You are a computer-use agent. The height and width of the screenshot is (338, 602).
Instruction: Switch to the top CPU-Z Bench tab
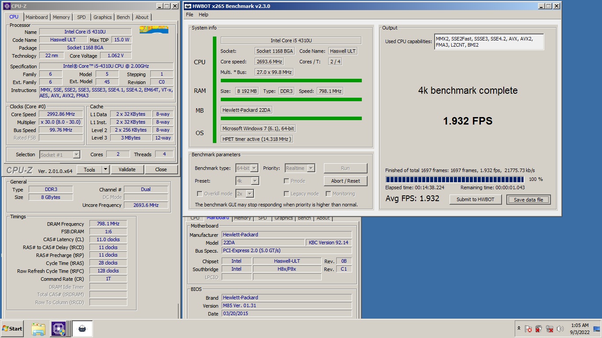tap(123, 17)
